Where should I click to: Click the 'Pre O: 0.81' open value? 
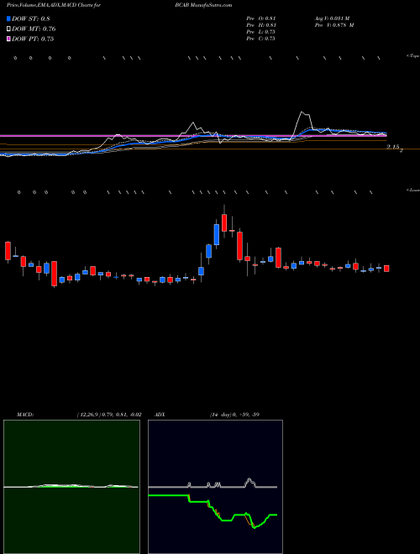pyautogui.click(x=261, y=18)
